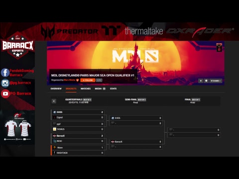Click the BarracX Esports logo badge
The width and height of the screenshot is (239, 179).
[x=18, y=45]
